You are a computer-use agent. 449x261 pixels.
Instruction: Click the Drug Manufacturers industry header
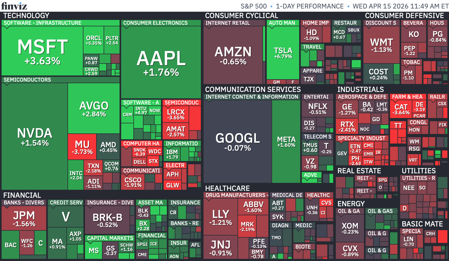click(236, 195)
